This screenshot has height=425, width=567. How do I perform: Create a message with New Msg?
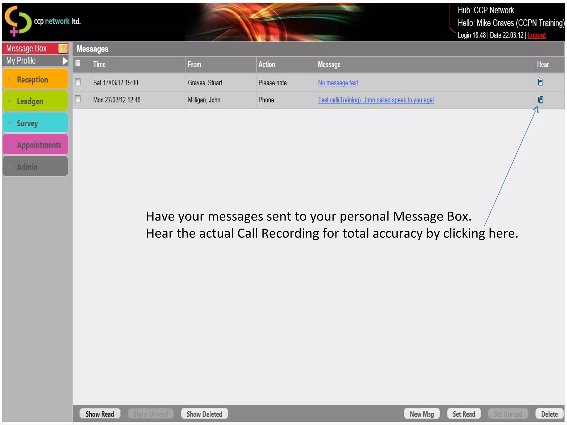(x=421, y=414)
